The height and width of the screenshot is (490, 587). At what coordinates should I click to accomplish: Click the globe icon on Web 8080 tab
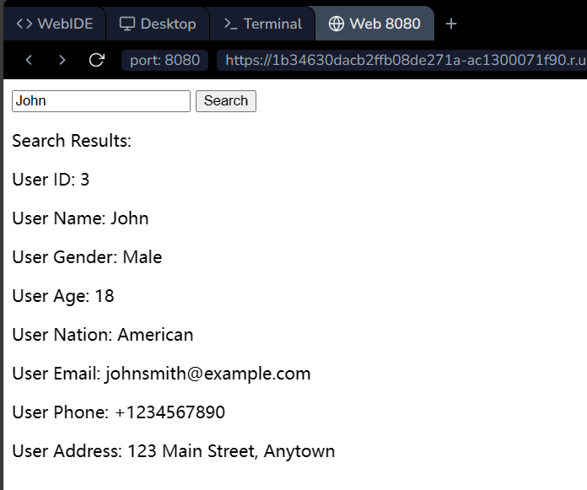pyautogui.click(x=336, y=24)
